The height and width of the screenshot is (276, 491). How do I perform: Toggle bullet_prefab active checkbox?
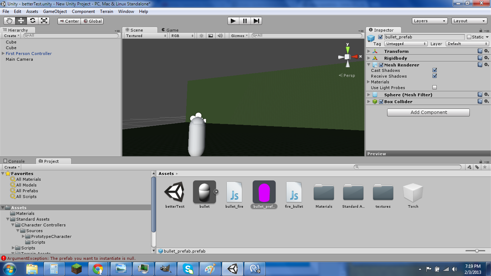click(381, 37)
